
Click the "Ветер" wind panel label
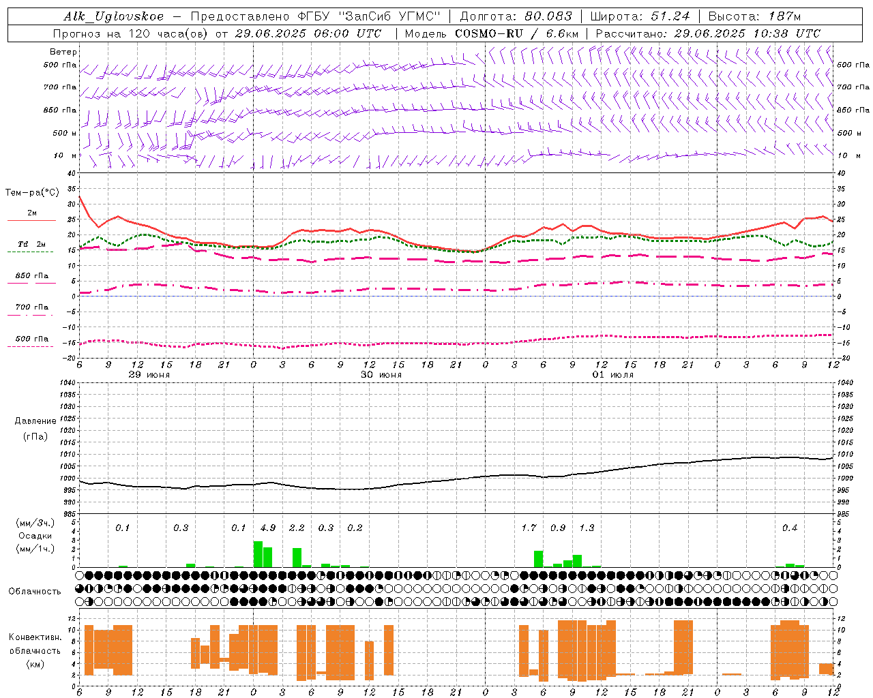[x=63, y=52]
